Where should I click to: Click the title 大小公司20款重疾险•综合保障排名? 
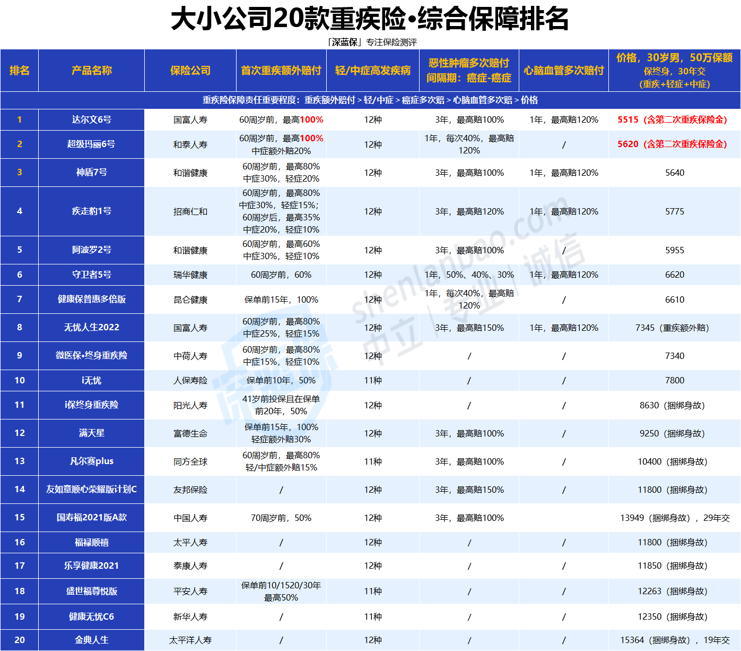[370, 19]
